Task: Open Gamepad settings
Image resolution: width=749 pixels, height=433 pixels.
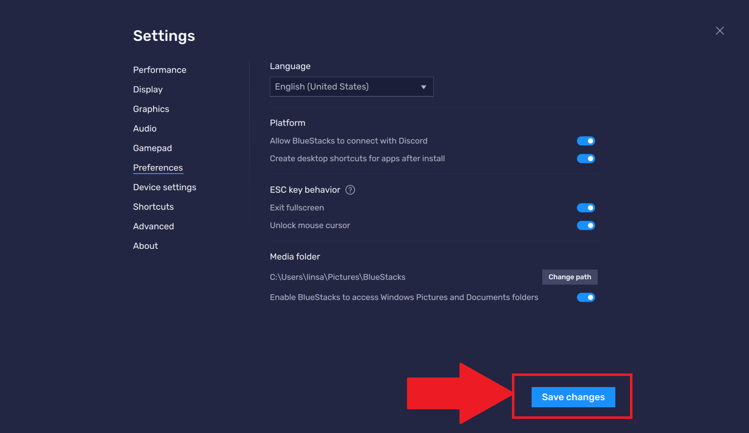Action: click(152, 148)
